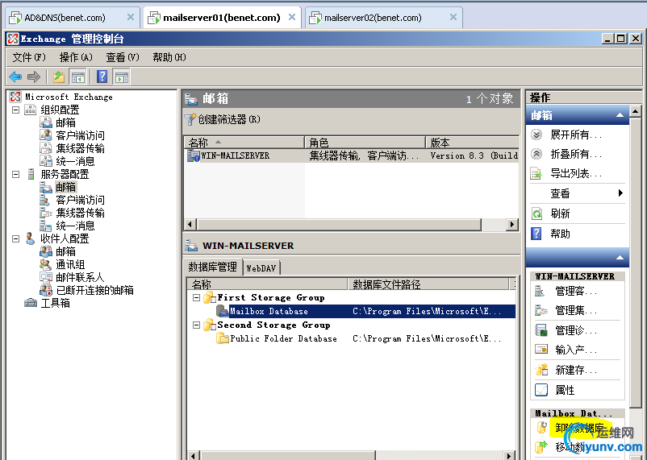Collapse the 收件人配置 tree node
This screenshot has width=647, height=460.
[15, 238]
